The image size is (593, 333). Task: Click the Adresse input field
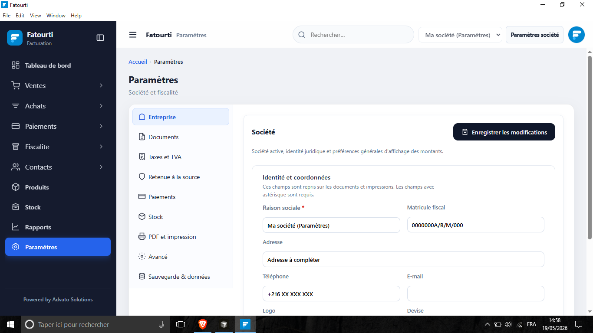pyautogui.click(x=403, y=259)
